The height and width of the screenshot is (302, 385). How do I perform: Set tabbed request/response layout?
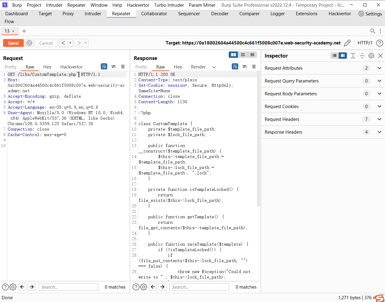pyautogui.click(x=252, y=54)
